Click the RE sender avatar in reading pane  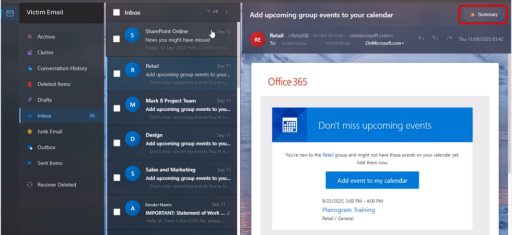click(x=257, y=40)
